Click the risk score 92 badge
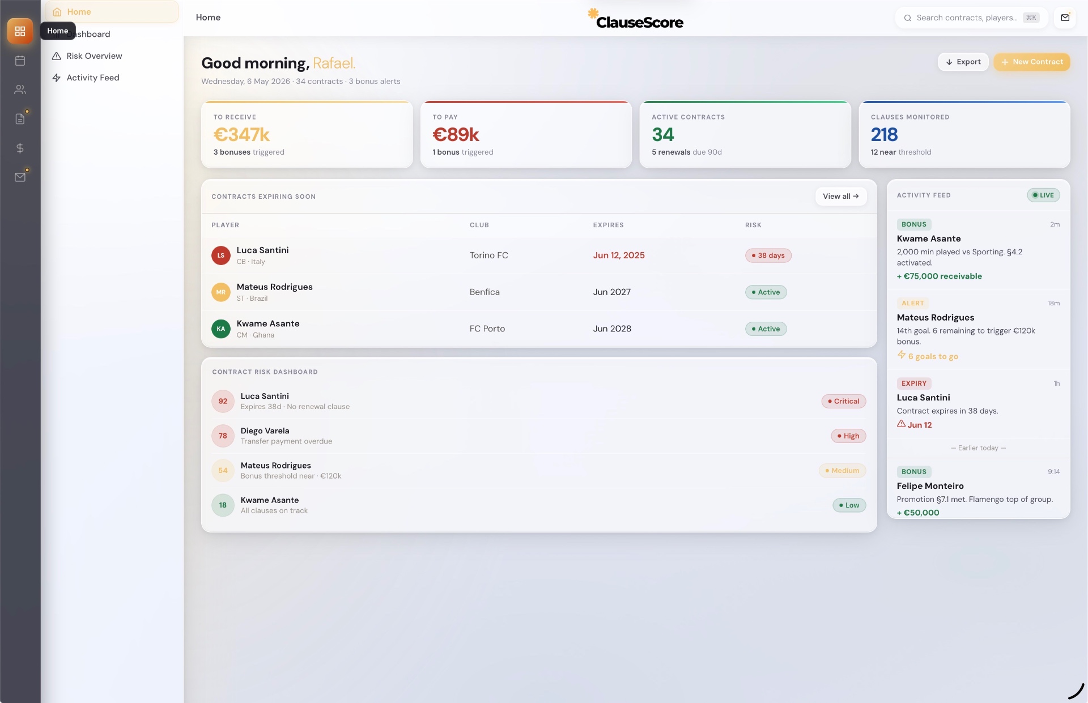The height and width of the screenshot is (703, 1088). point(223,401)
